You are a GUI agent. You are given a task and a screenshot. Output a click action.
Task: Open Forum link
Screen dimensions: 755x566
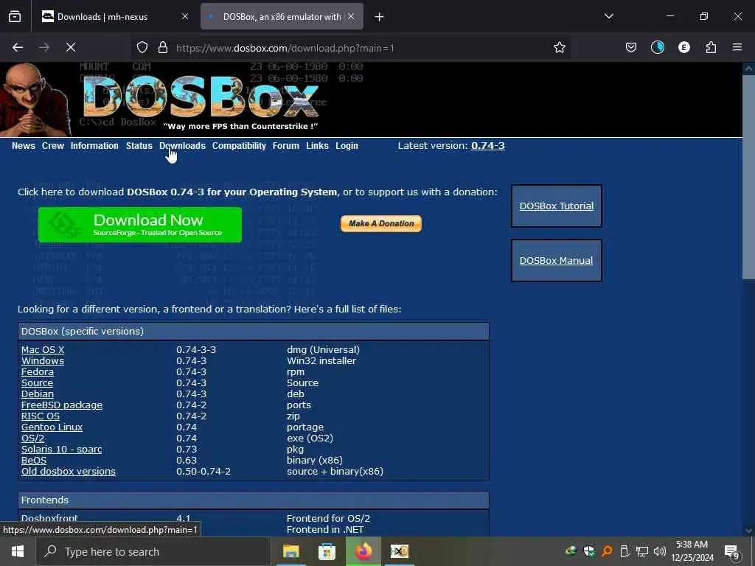click(286, 146)
